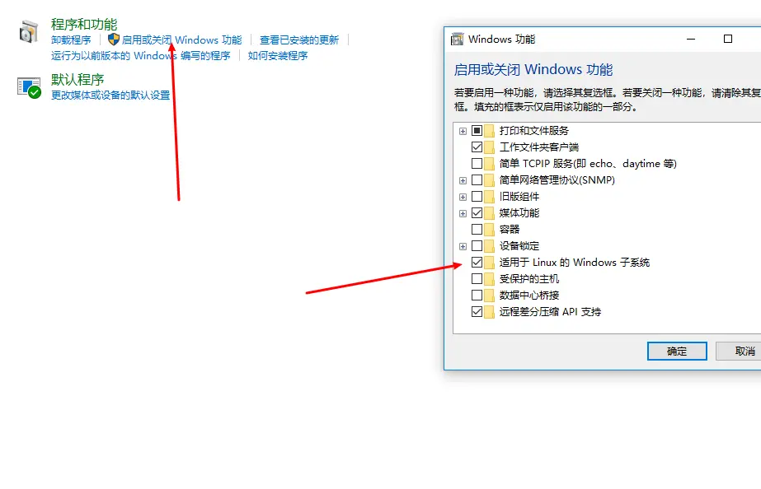Click the 旧版组件 folder icon
The height and width of the screenshot is (489, 761).
pyautogui.click(x=489, y=197)
